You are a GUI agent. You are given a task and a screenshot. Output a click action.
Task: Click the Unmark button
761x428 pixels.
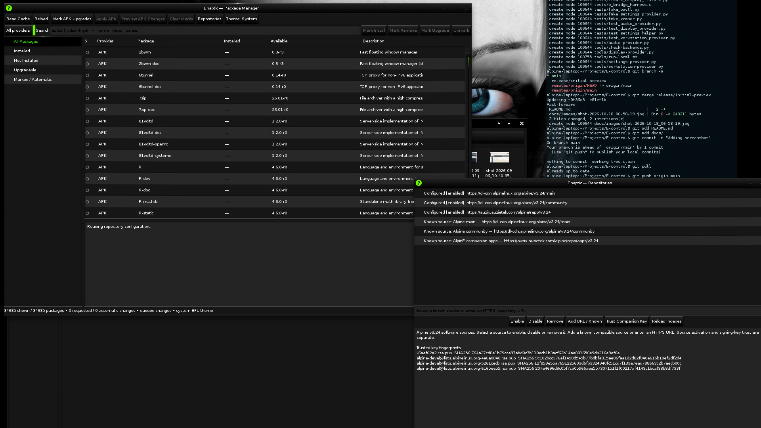[x=461, y=31]
